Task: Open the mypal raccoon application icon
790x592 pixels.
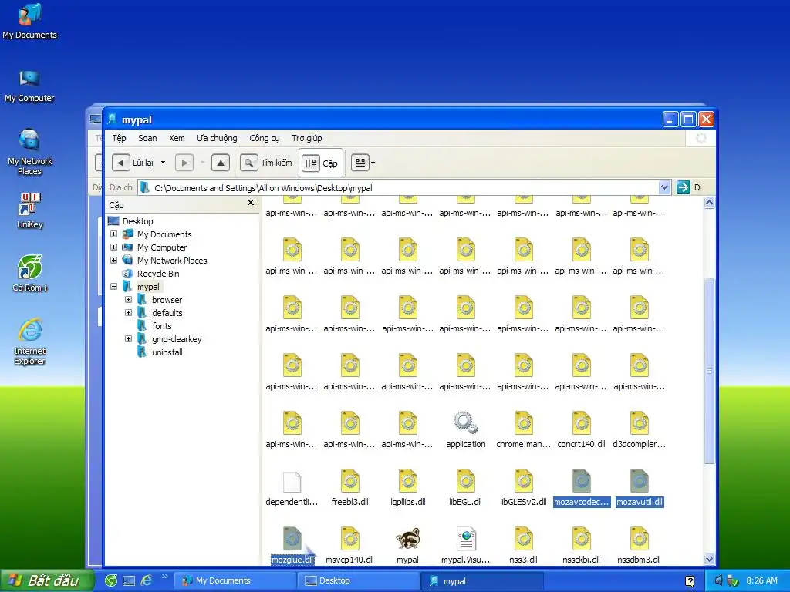Action: coord(407,539)
